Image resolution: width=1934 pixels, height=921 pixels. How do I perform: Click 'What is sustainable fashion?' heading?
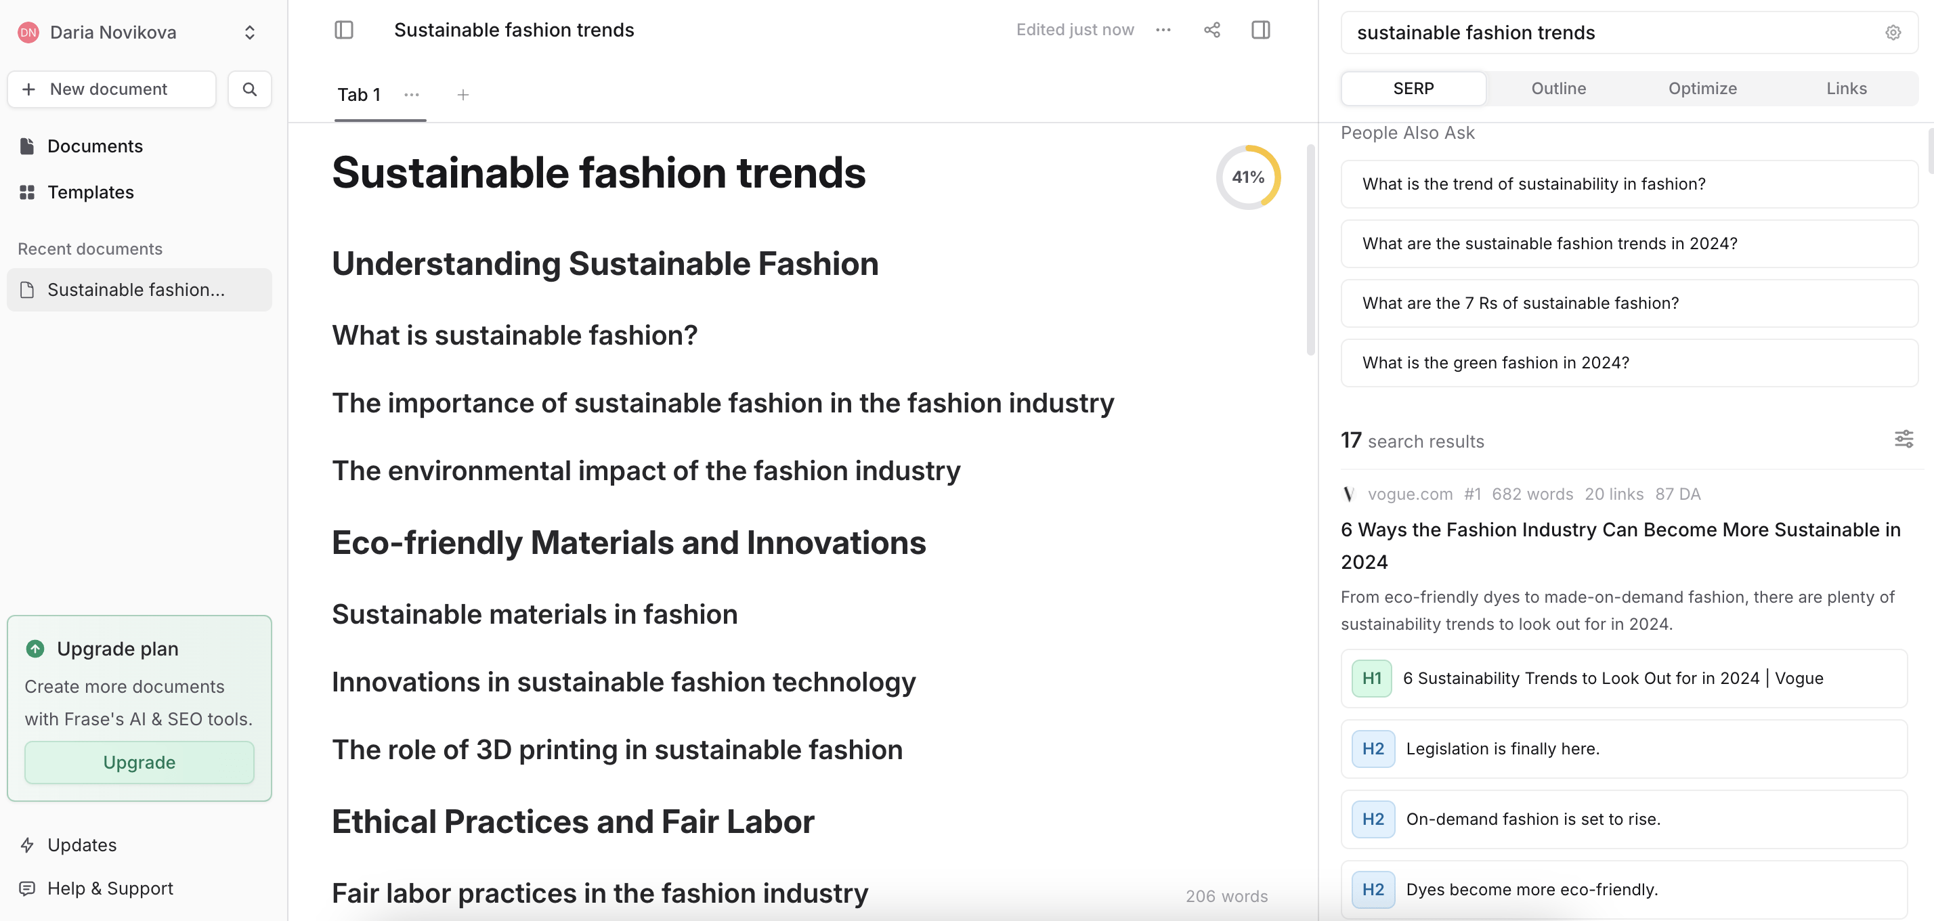click(x=514, y=335)
